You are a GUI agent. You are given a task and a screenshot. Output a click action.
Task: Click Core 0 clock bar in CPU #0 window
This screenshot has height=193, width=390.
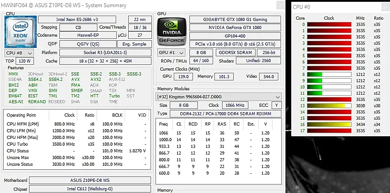[x=329, y=25]
